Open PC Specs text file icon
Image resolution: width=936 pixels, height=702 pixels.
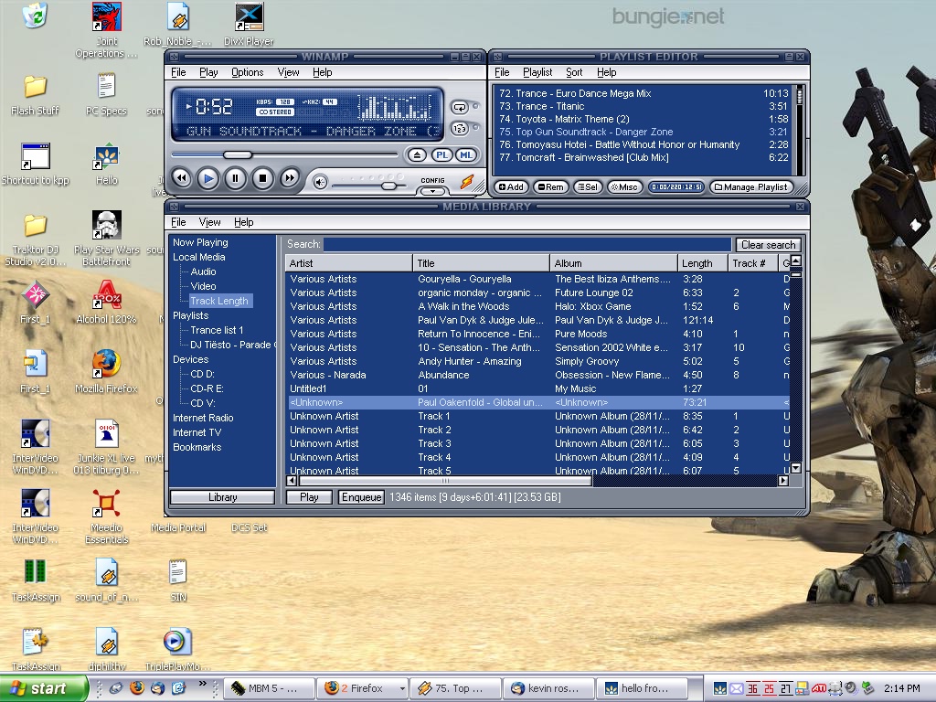[x=106, y=94]
